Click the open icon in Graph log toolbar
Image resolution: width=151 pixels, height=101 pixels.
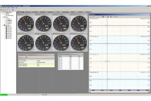(92, 17)
